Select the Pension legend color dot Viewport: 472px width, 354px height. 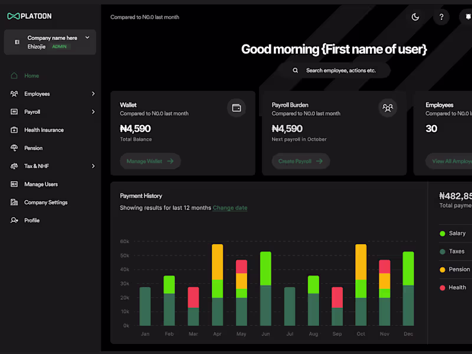pos(442,270)
